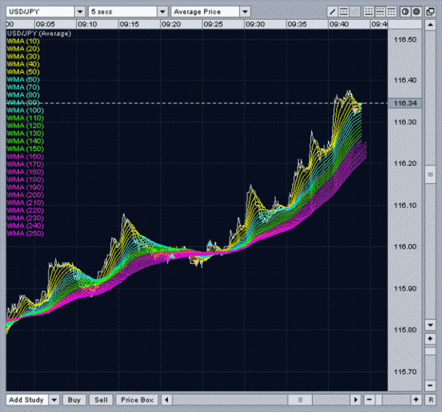The image size is (442, 412).
Task: Click vertical zoom out minus button
Action: pyautogui.click(x=430, y=385)
